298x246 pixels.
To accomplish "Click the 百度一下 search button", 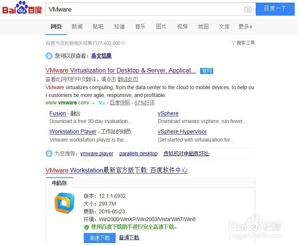I will click(x=275, y=9).
